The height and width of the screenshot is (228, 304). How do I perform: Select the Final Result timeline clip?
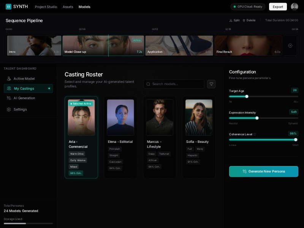pos(248,46)
